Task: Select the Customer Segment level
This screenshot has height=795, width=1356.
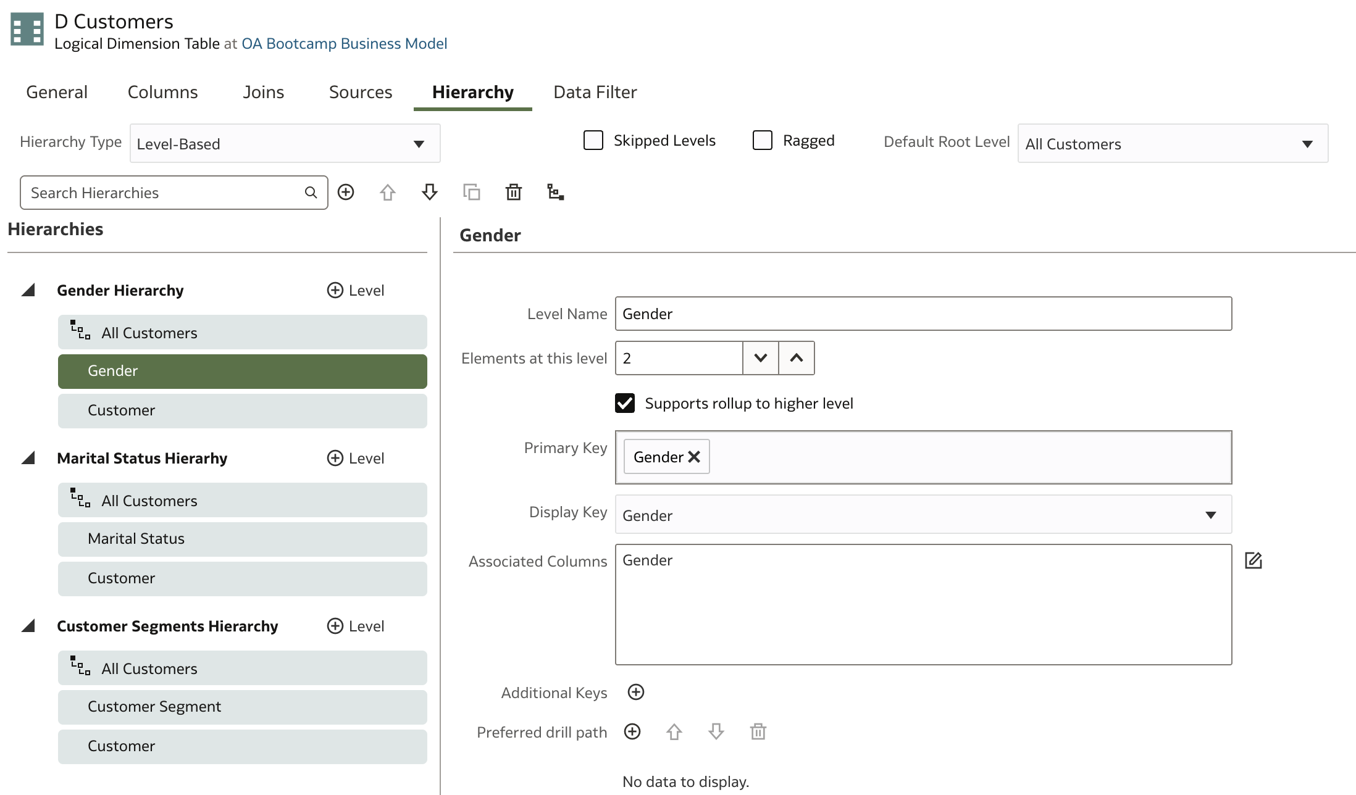Action: point(243,707)
